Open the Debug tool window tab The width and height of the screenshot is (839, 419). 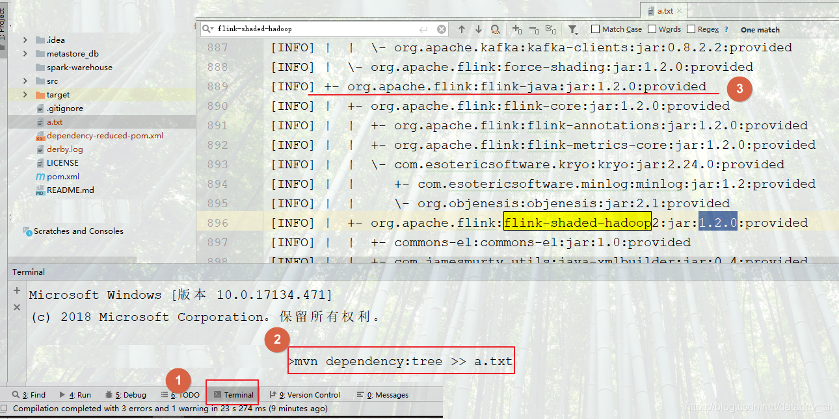pos(126,394)
